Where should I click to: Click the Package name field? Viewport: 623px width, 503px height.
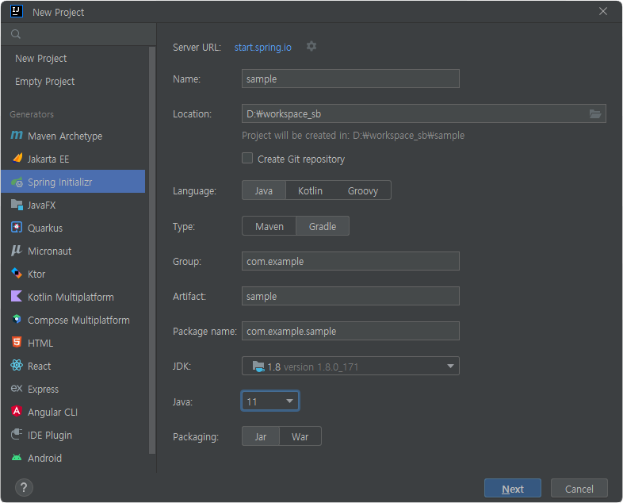[350, 331]
